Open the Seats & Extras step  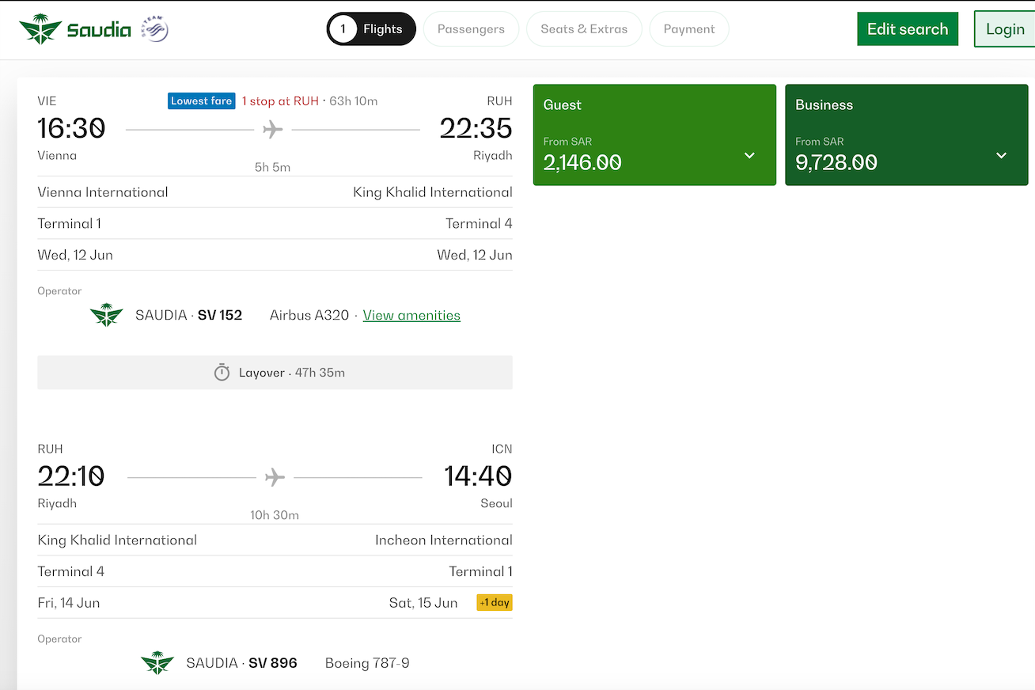point(584,29)
